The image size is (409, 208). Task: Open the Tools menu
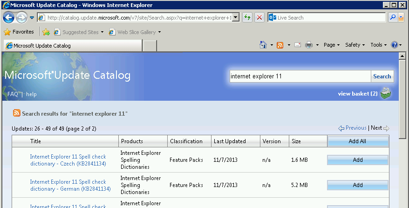point(378,45)
